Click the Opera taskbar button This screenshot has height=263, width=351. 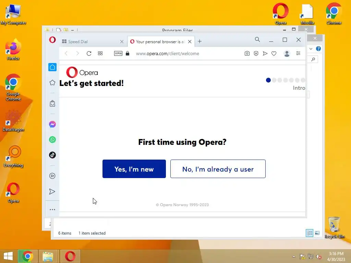tap(70, 256)
